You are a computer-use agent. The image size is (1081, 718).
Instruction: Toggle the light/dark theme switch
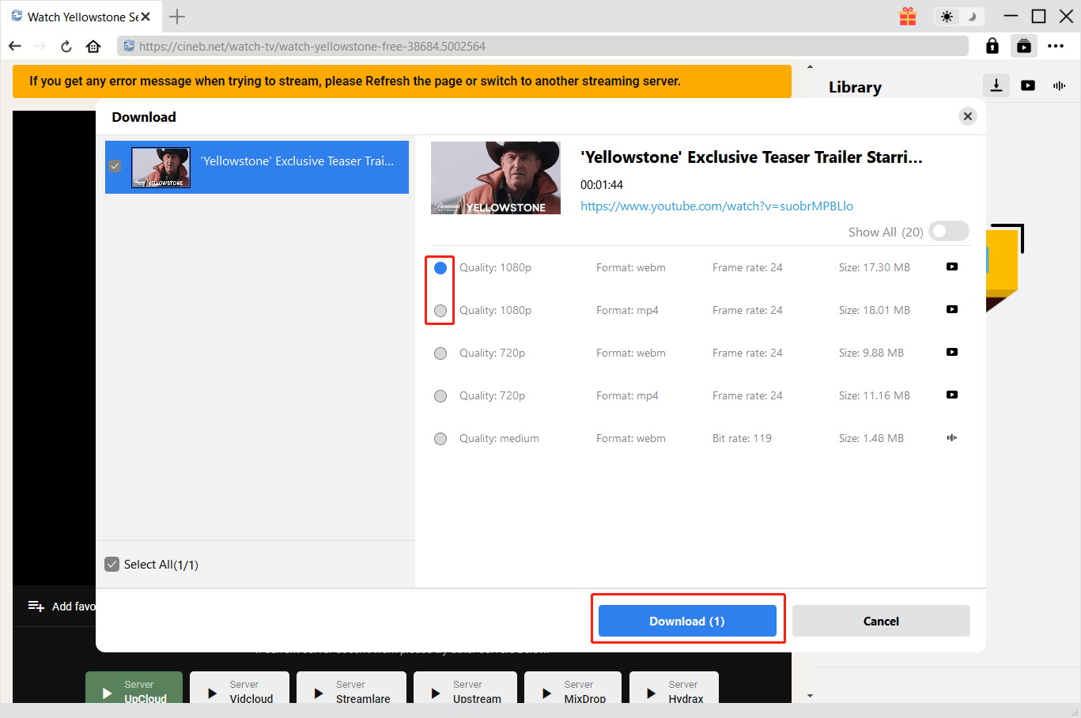[958, 17]
